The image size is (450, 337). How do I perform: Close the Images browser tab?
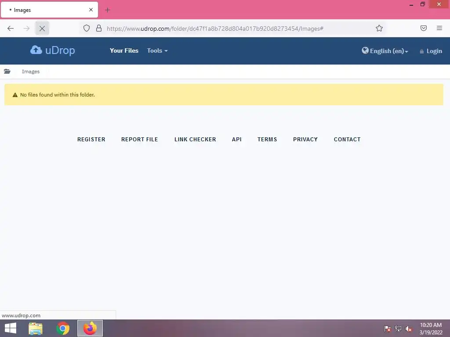pyautogui.click(x=91, y=10)
